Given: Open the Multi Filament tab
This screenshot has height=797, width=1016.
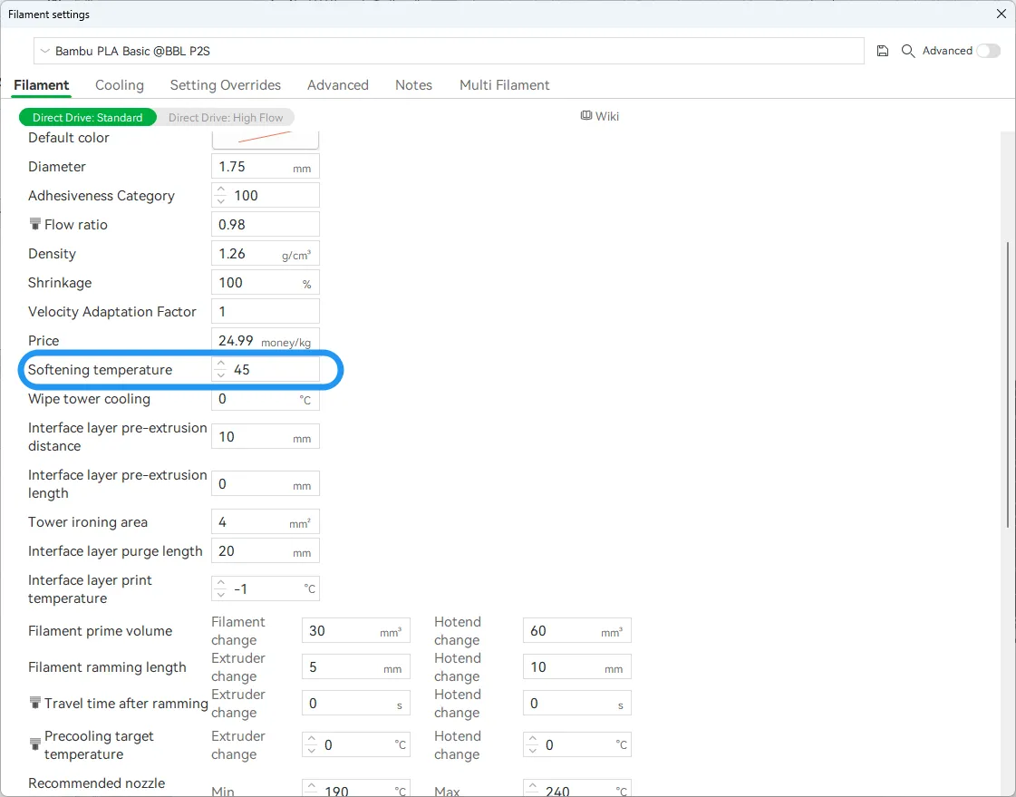Looking at the screenshot, I should point(504,85).
